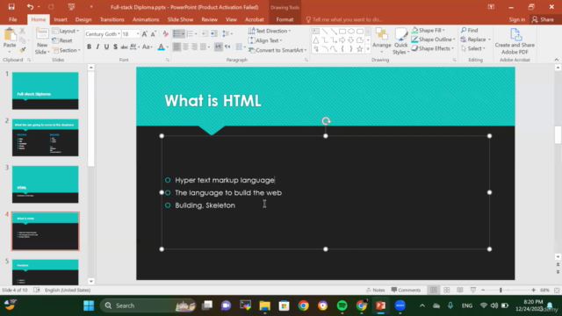Click the zoom in plus button

533,290
